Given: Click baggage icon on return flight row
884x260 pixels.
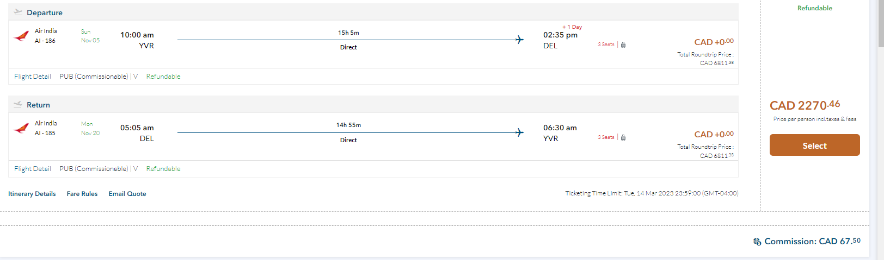Looking at the screenshot, I should point(623,137).
